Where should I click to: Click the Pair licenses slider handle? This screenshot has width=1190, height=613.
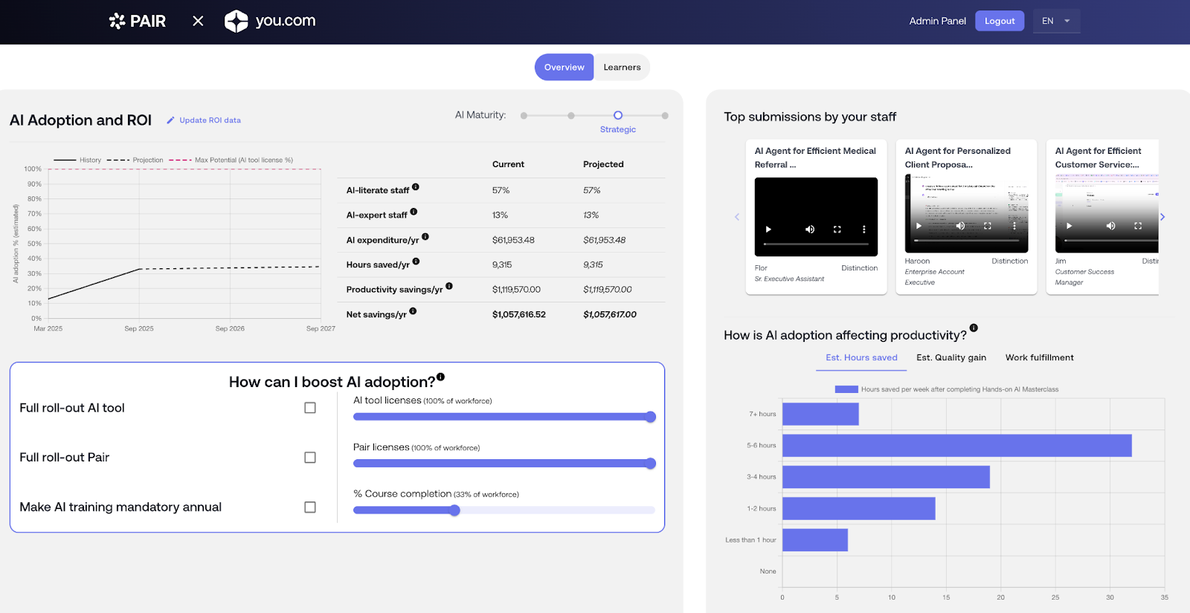point(651,464)
